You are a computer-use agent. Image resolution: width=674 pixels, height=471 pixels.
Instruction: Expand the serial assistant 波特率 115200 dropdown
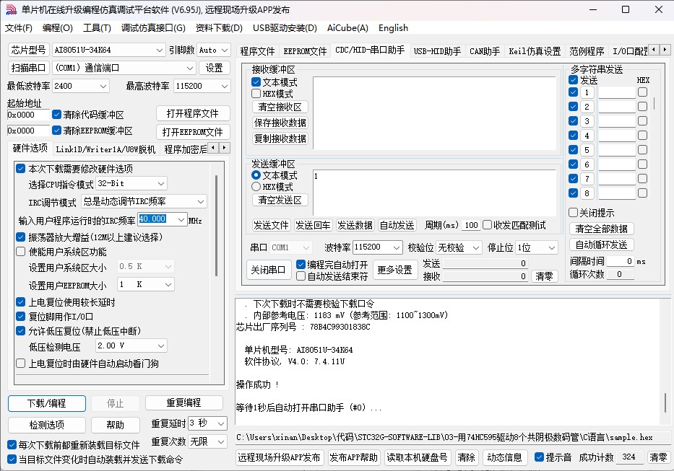(x=397, y=247)
